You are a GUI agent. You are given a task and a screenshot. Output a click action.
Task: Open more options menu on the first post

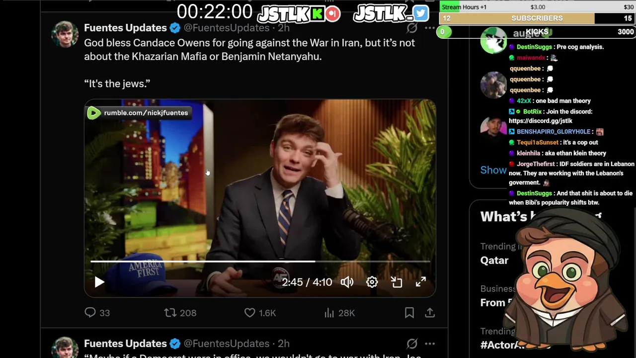(430, 28)
